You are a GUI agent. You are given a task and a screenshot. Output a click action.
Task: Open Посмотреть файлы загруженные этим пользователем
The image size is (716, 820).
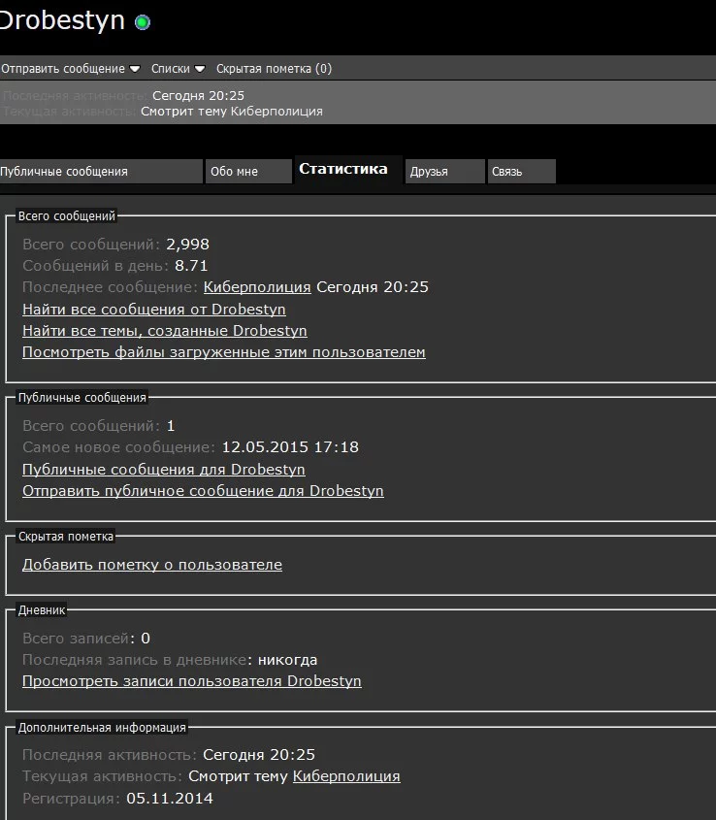click(x=223, y=352)
